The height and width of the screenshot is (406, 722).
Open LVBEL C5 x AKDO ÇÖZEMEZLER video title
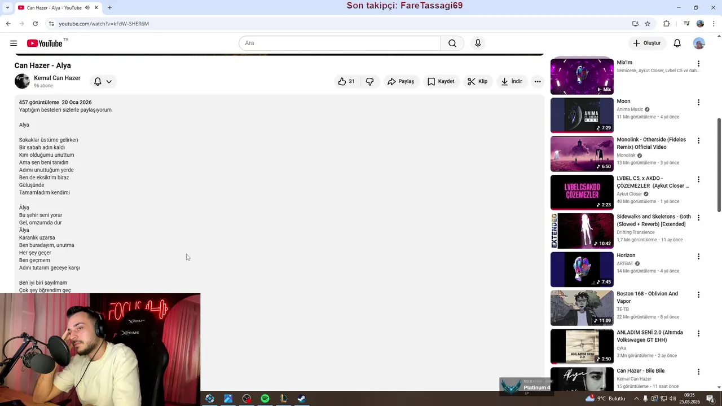tap(653, 182)
